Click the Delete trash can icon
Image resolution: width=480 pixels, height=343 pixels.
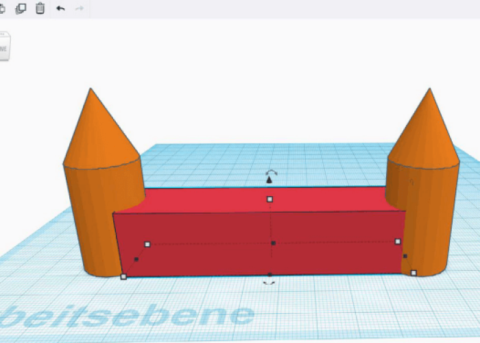(x=40, y=8)
